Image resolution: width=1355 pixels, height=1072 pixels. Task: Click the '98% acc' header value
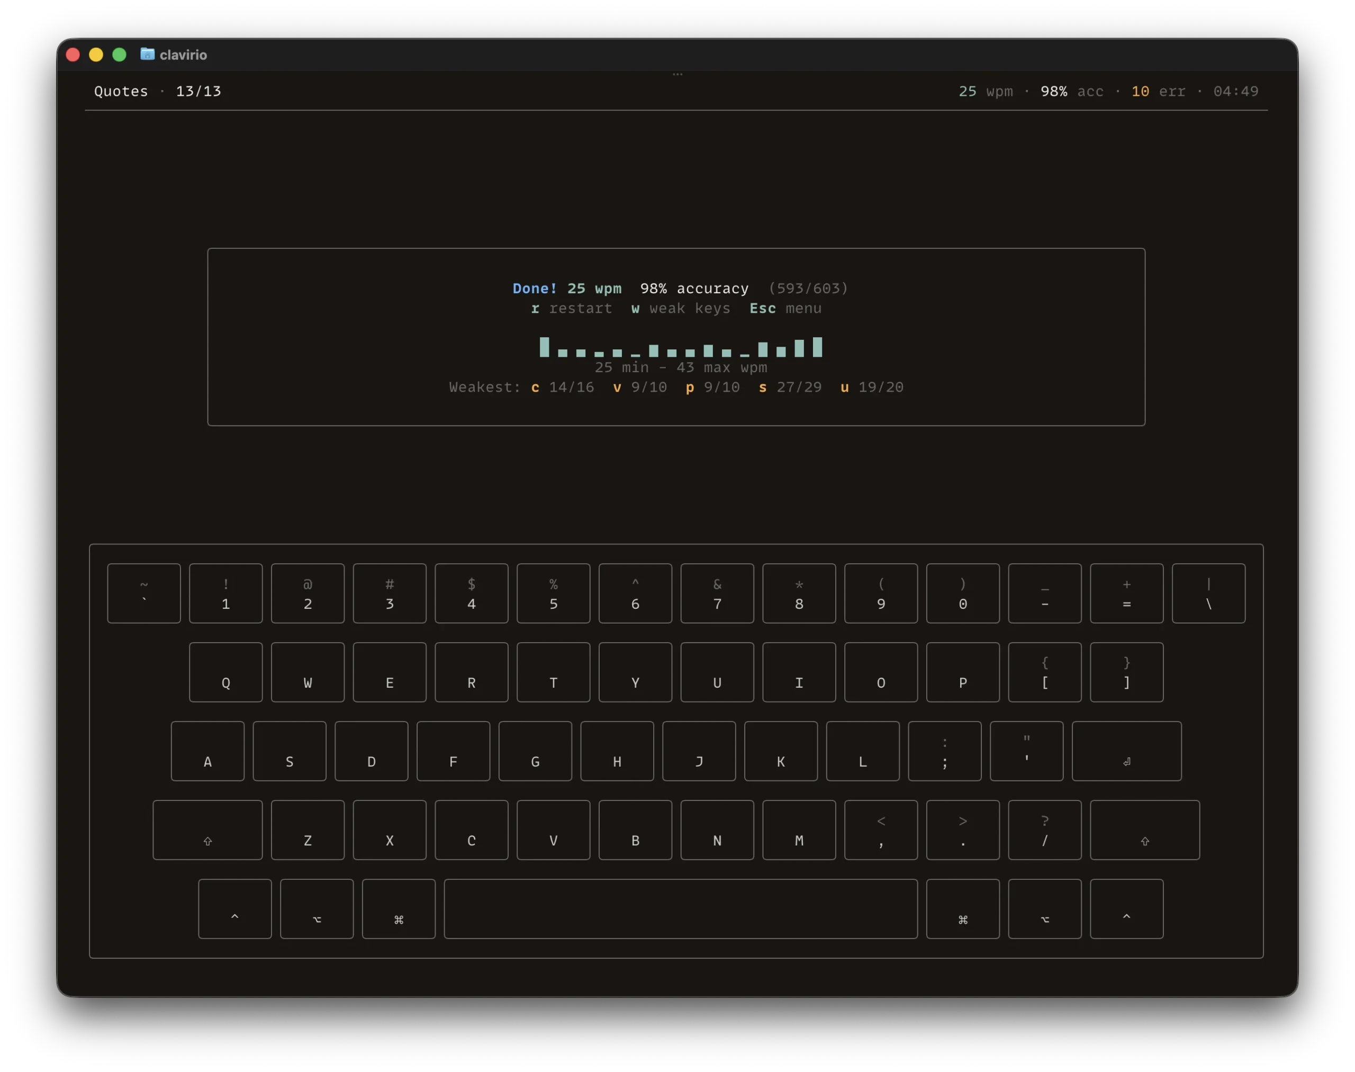(1071, 91)
